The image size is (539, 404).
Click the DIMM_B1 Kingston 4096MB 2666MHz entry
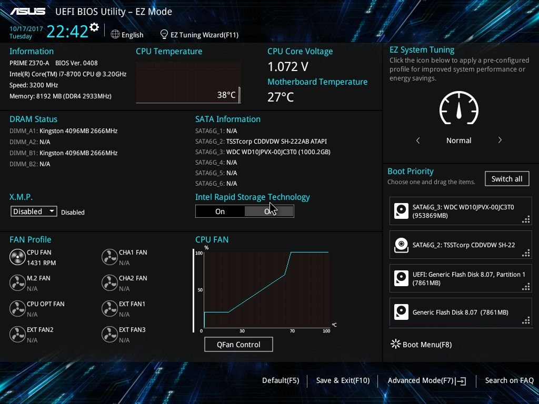pos(64,153)
